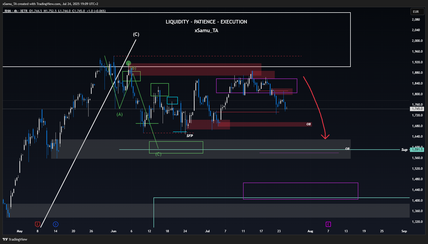This screenshot has height=244, width=428.
Task: Select the Sup text label
Action: (x=404, y=150)
